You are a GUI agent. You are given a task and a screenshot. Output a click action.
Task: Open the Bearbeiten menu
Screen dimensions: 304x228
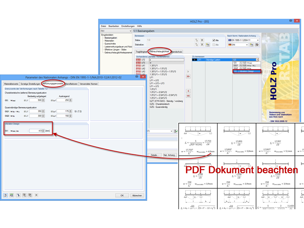[x=114, y=26]
